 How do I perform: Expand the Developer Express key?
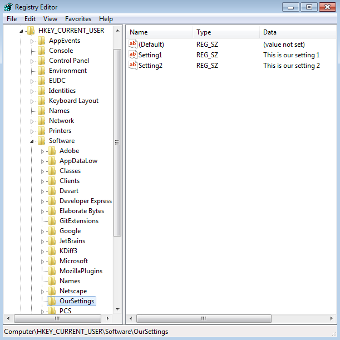tap(42, 201)
